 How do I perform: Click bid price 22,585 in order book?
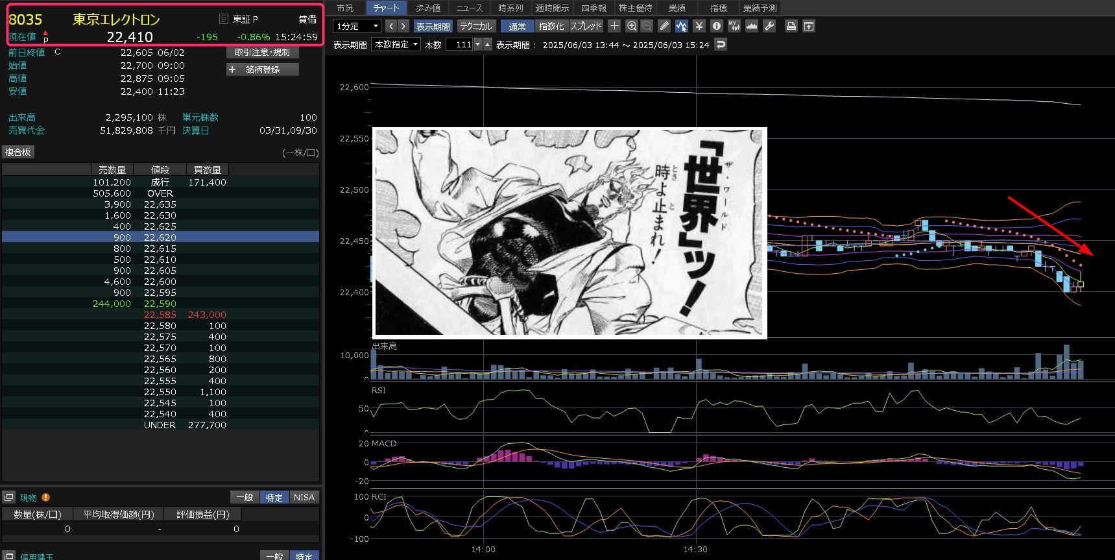(x=160, y=315)
